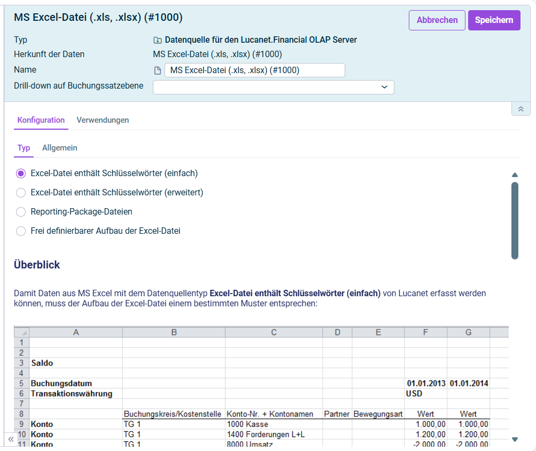Choose Reporting-Package-Dateien radio option
Viewport: 536px width, 451px height.
click(21, 212)
